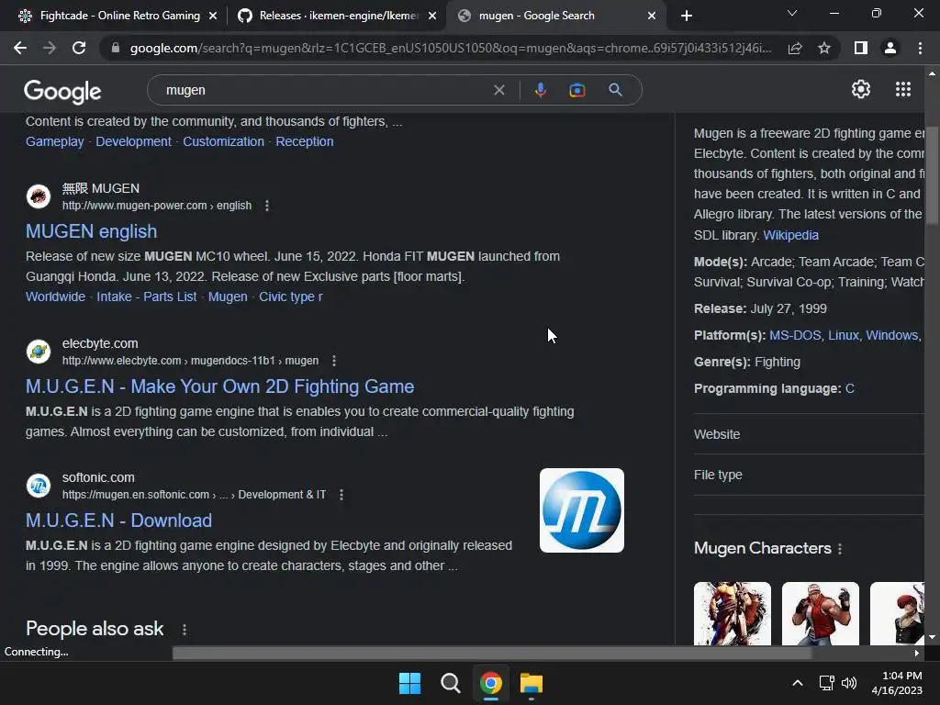Close the ikemen-engine Releases tab
This screenshot has width=940, height=705.
(432, 17)
